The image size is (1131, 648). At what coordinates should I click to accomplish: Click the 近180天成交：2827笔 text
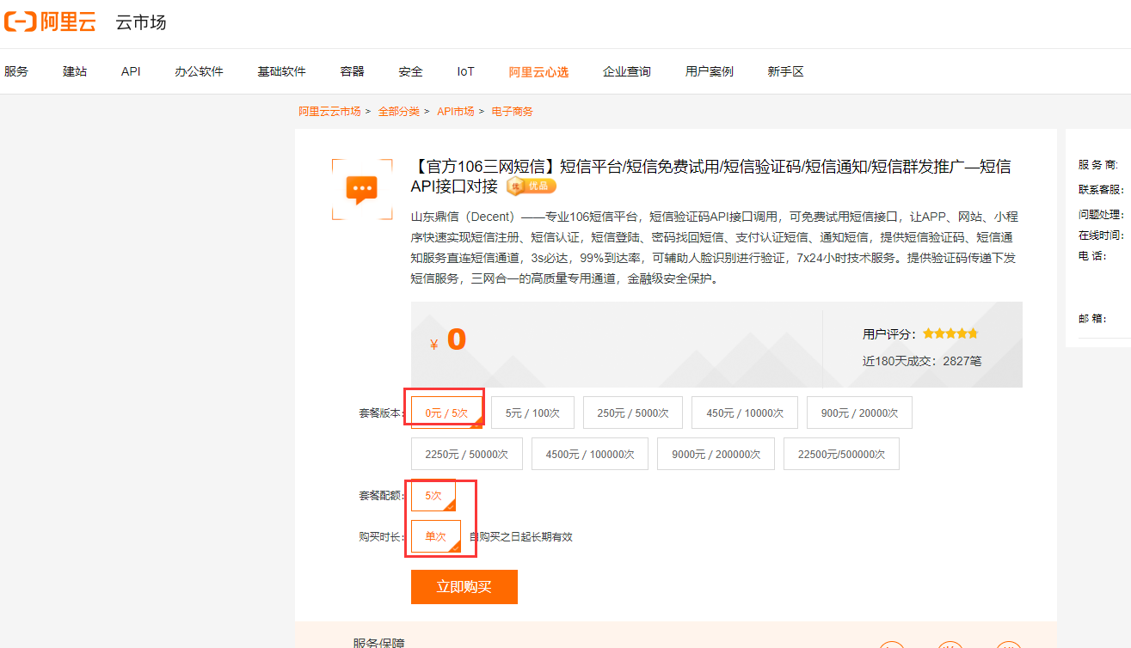click(922, 361)
